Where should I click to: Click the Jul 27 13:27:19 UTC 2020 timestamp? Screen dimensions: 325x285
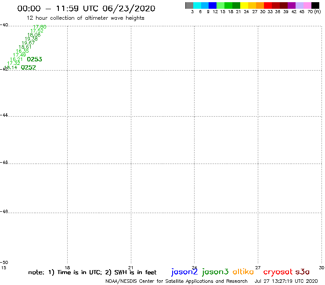pyautogui.click(x=286, y=281)
